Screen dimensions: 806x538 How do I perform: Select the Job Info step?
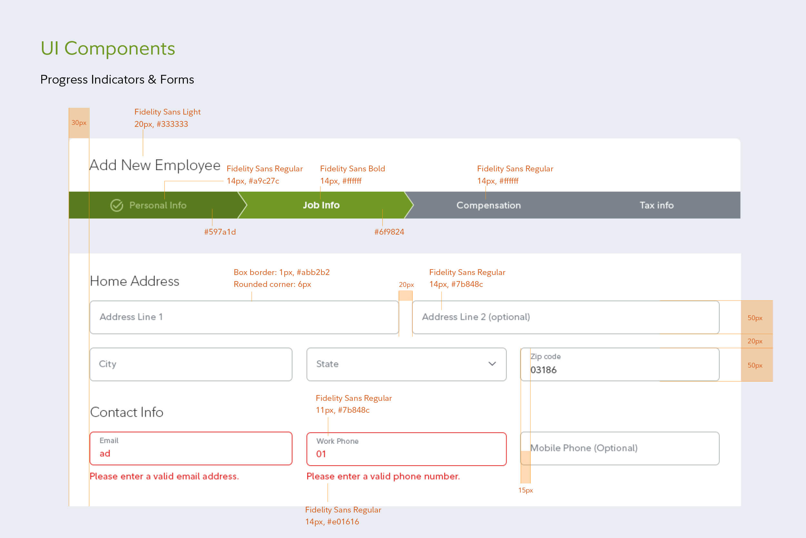[x=321, y=205]
